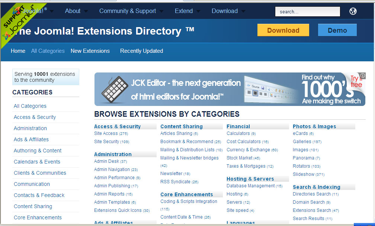
Task: Open Database Management (15) listing
Action: pyautogui.click(x=255, y=186)
